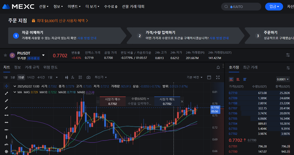Select the horizontal line drawing tool
This screenshot has width=294, height=155.
click(x=7, y=122)
